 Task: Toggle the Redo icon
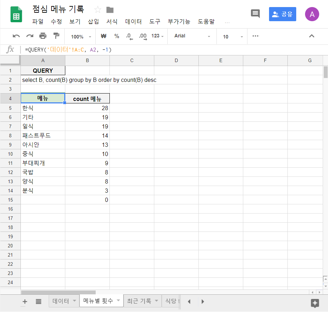click(x=29, y=36)
